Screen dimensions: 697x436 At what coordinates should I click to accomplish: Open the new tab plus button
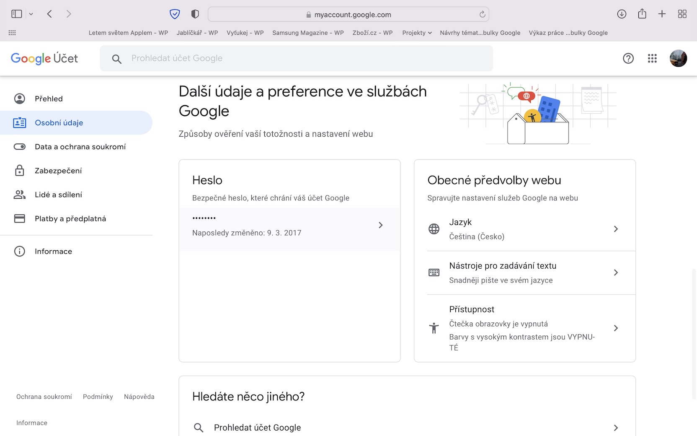pyautogui.click(x=662, y=14)
